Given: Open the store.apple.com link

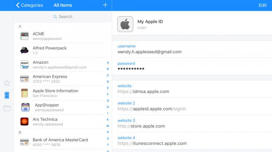Looking at the screenshot, I should click(x=141, y=126).
